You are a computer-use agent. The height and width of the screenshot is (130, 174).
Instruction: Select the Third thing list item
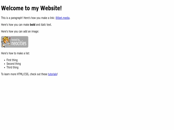point(13,67)
